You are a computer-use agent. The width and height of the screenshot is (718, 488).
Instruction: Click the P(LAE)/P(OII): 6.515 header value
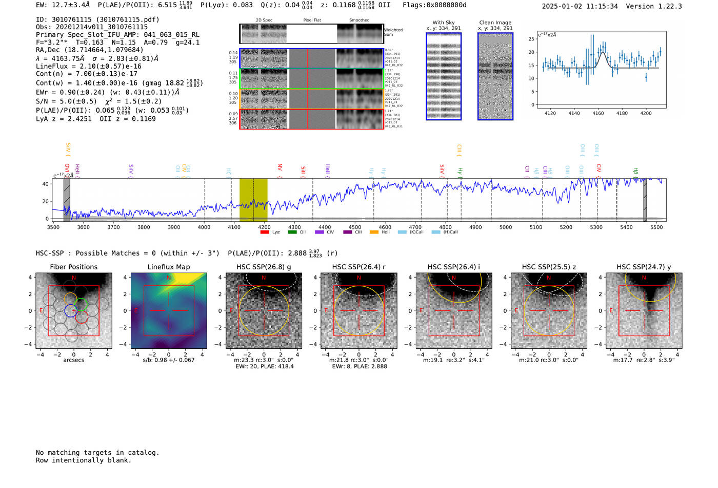point(145,5)
